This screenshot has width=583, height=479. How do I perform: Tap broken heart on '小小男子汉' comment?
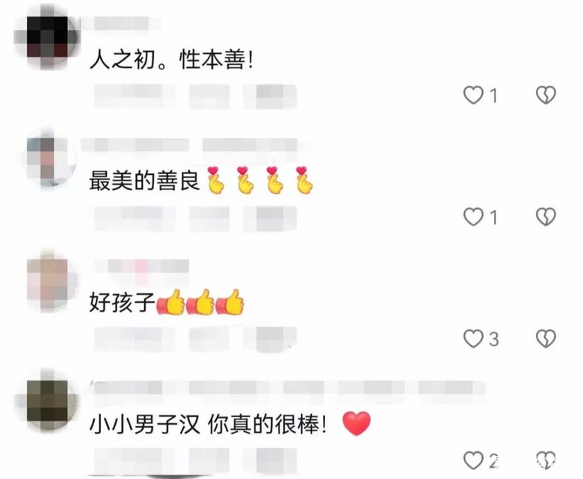pyautogui.click(x=546, y=460)
